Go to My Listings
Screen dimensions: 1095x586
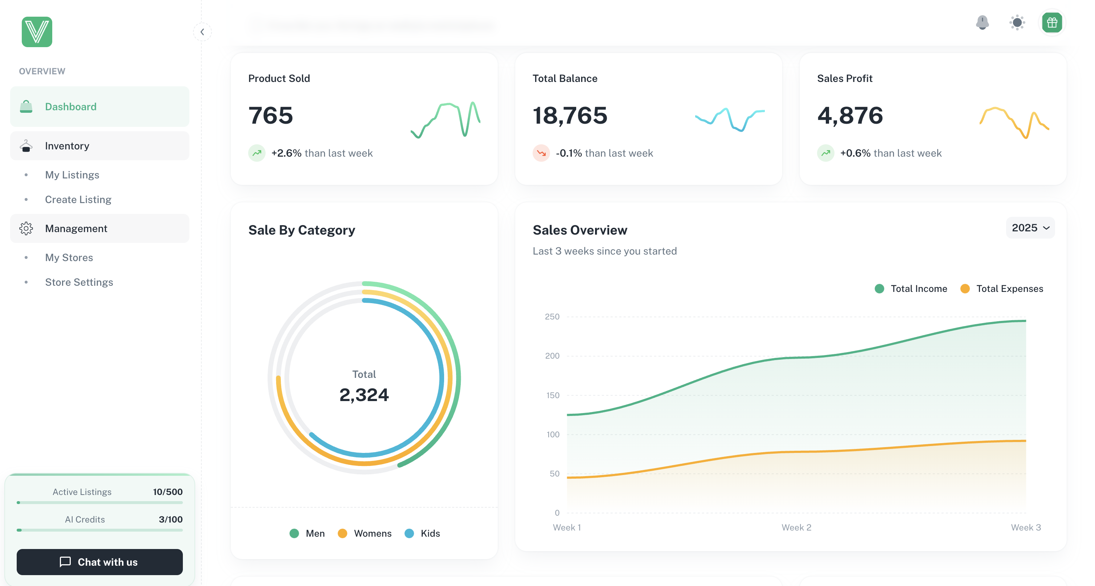tap(72, 175)
